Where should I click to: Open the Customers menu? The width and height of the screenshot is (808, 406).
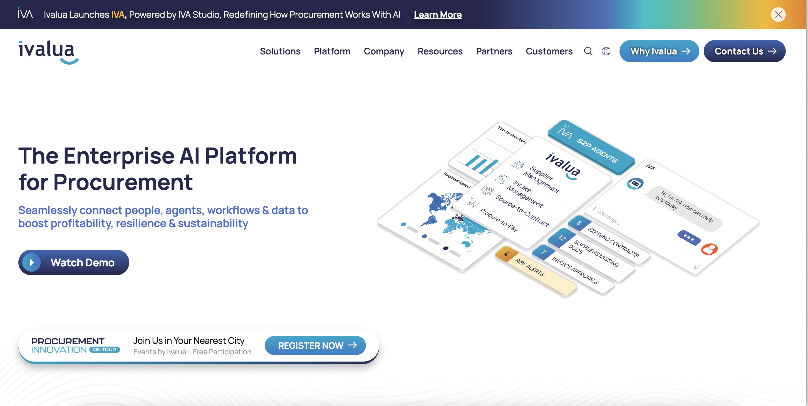click(x=549, y=51)
